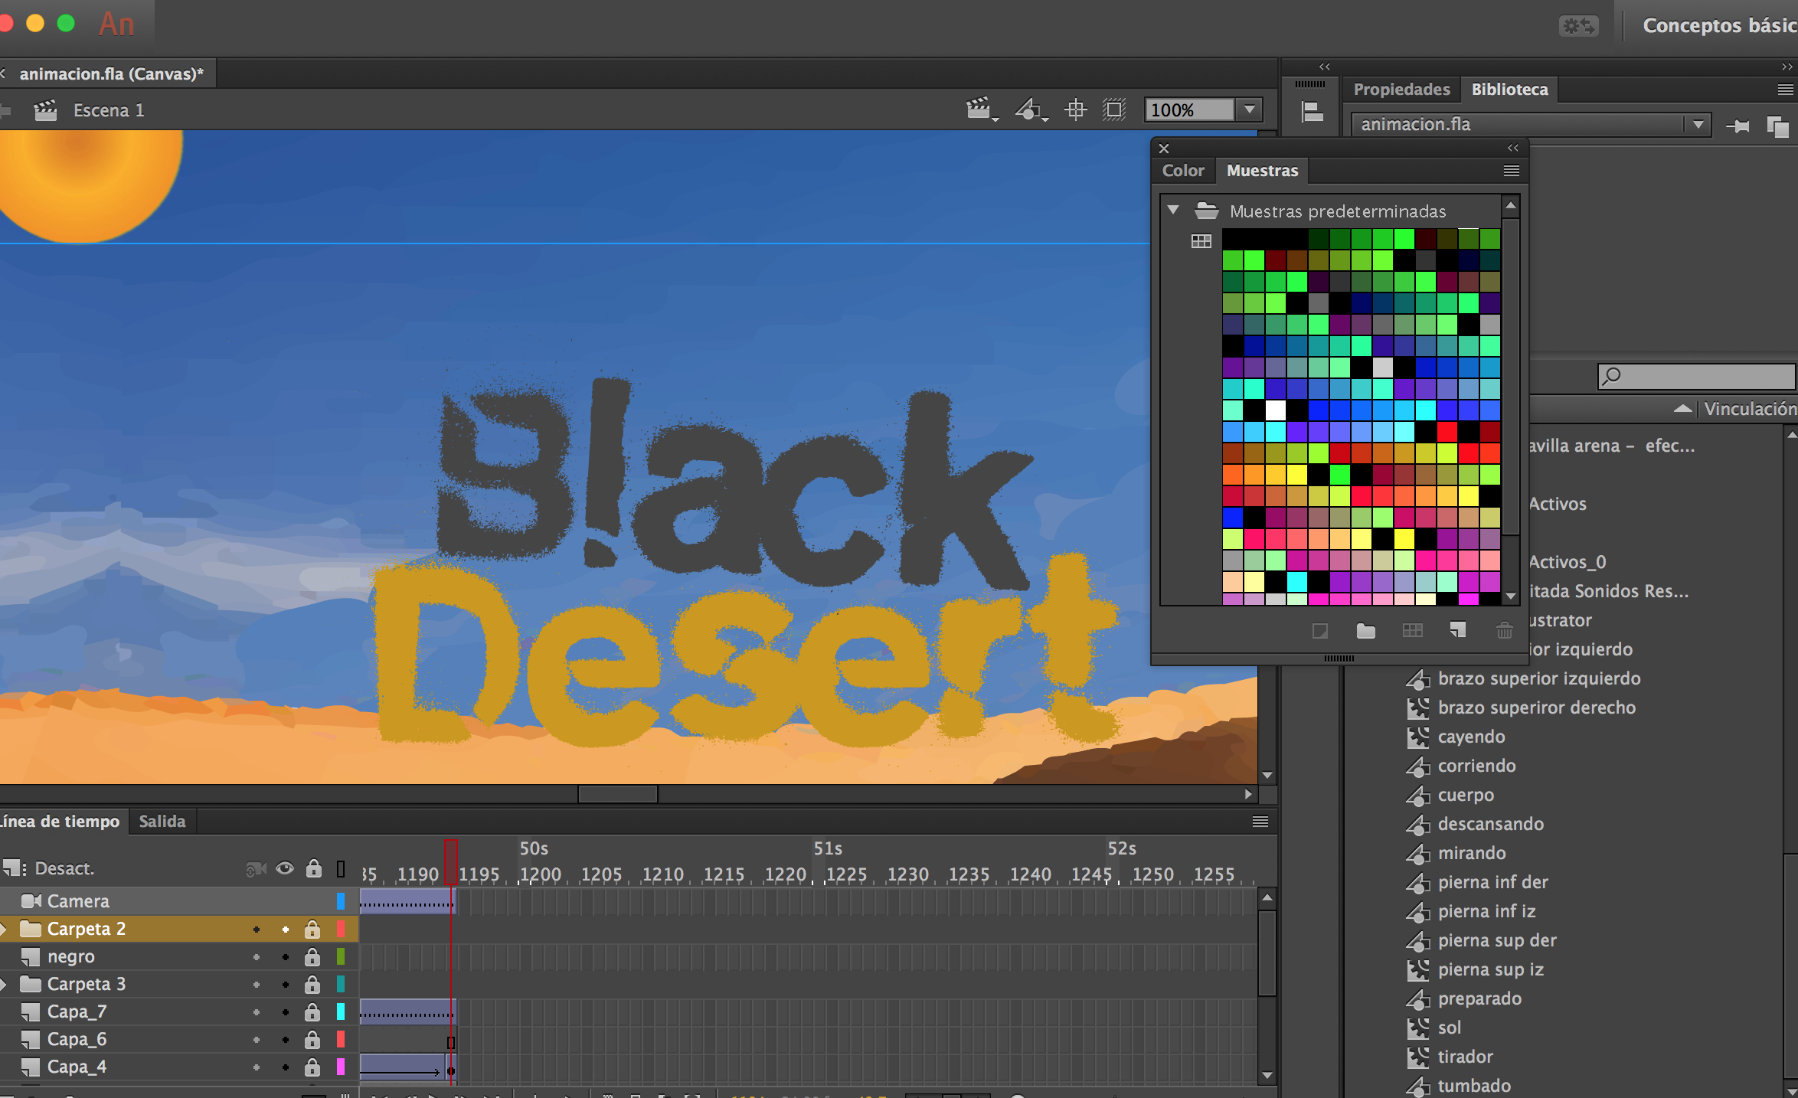Open the Muestras panel options menu
The width and height of the screenshot is (1798, 1098).
[x=1511, y=171]
